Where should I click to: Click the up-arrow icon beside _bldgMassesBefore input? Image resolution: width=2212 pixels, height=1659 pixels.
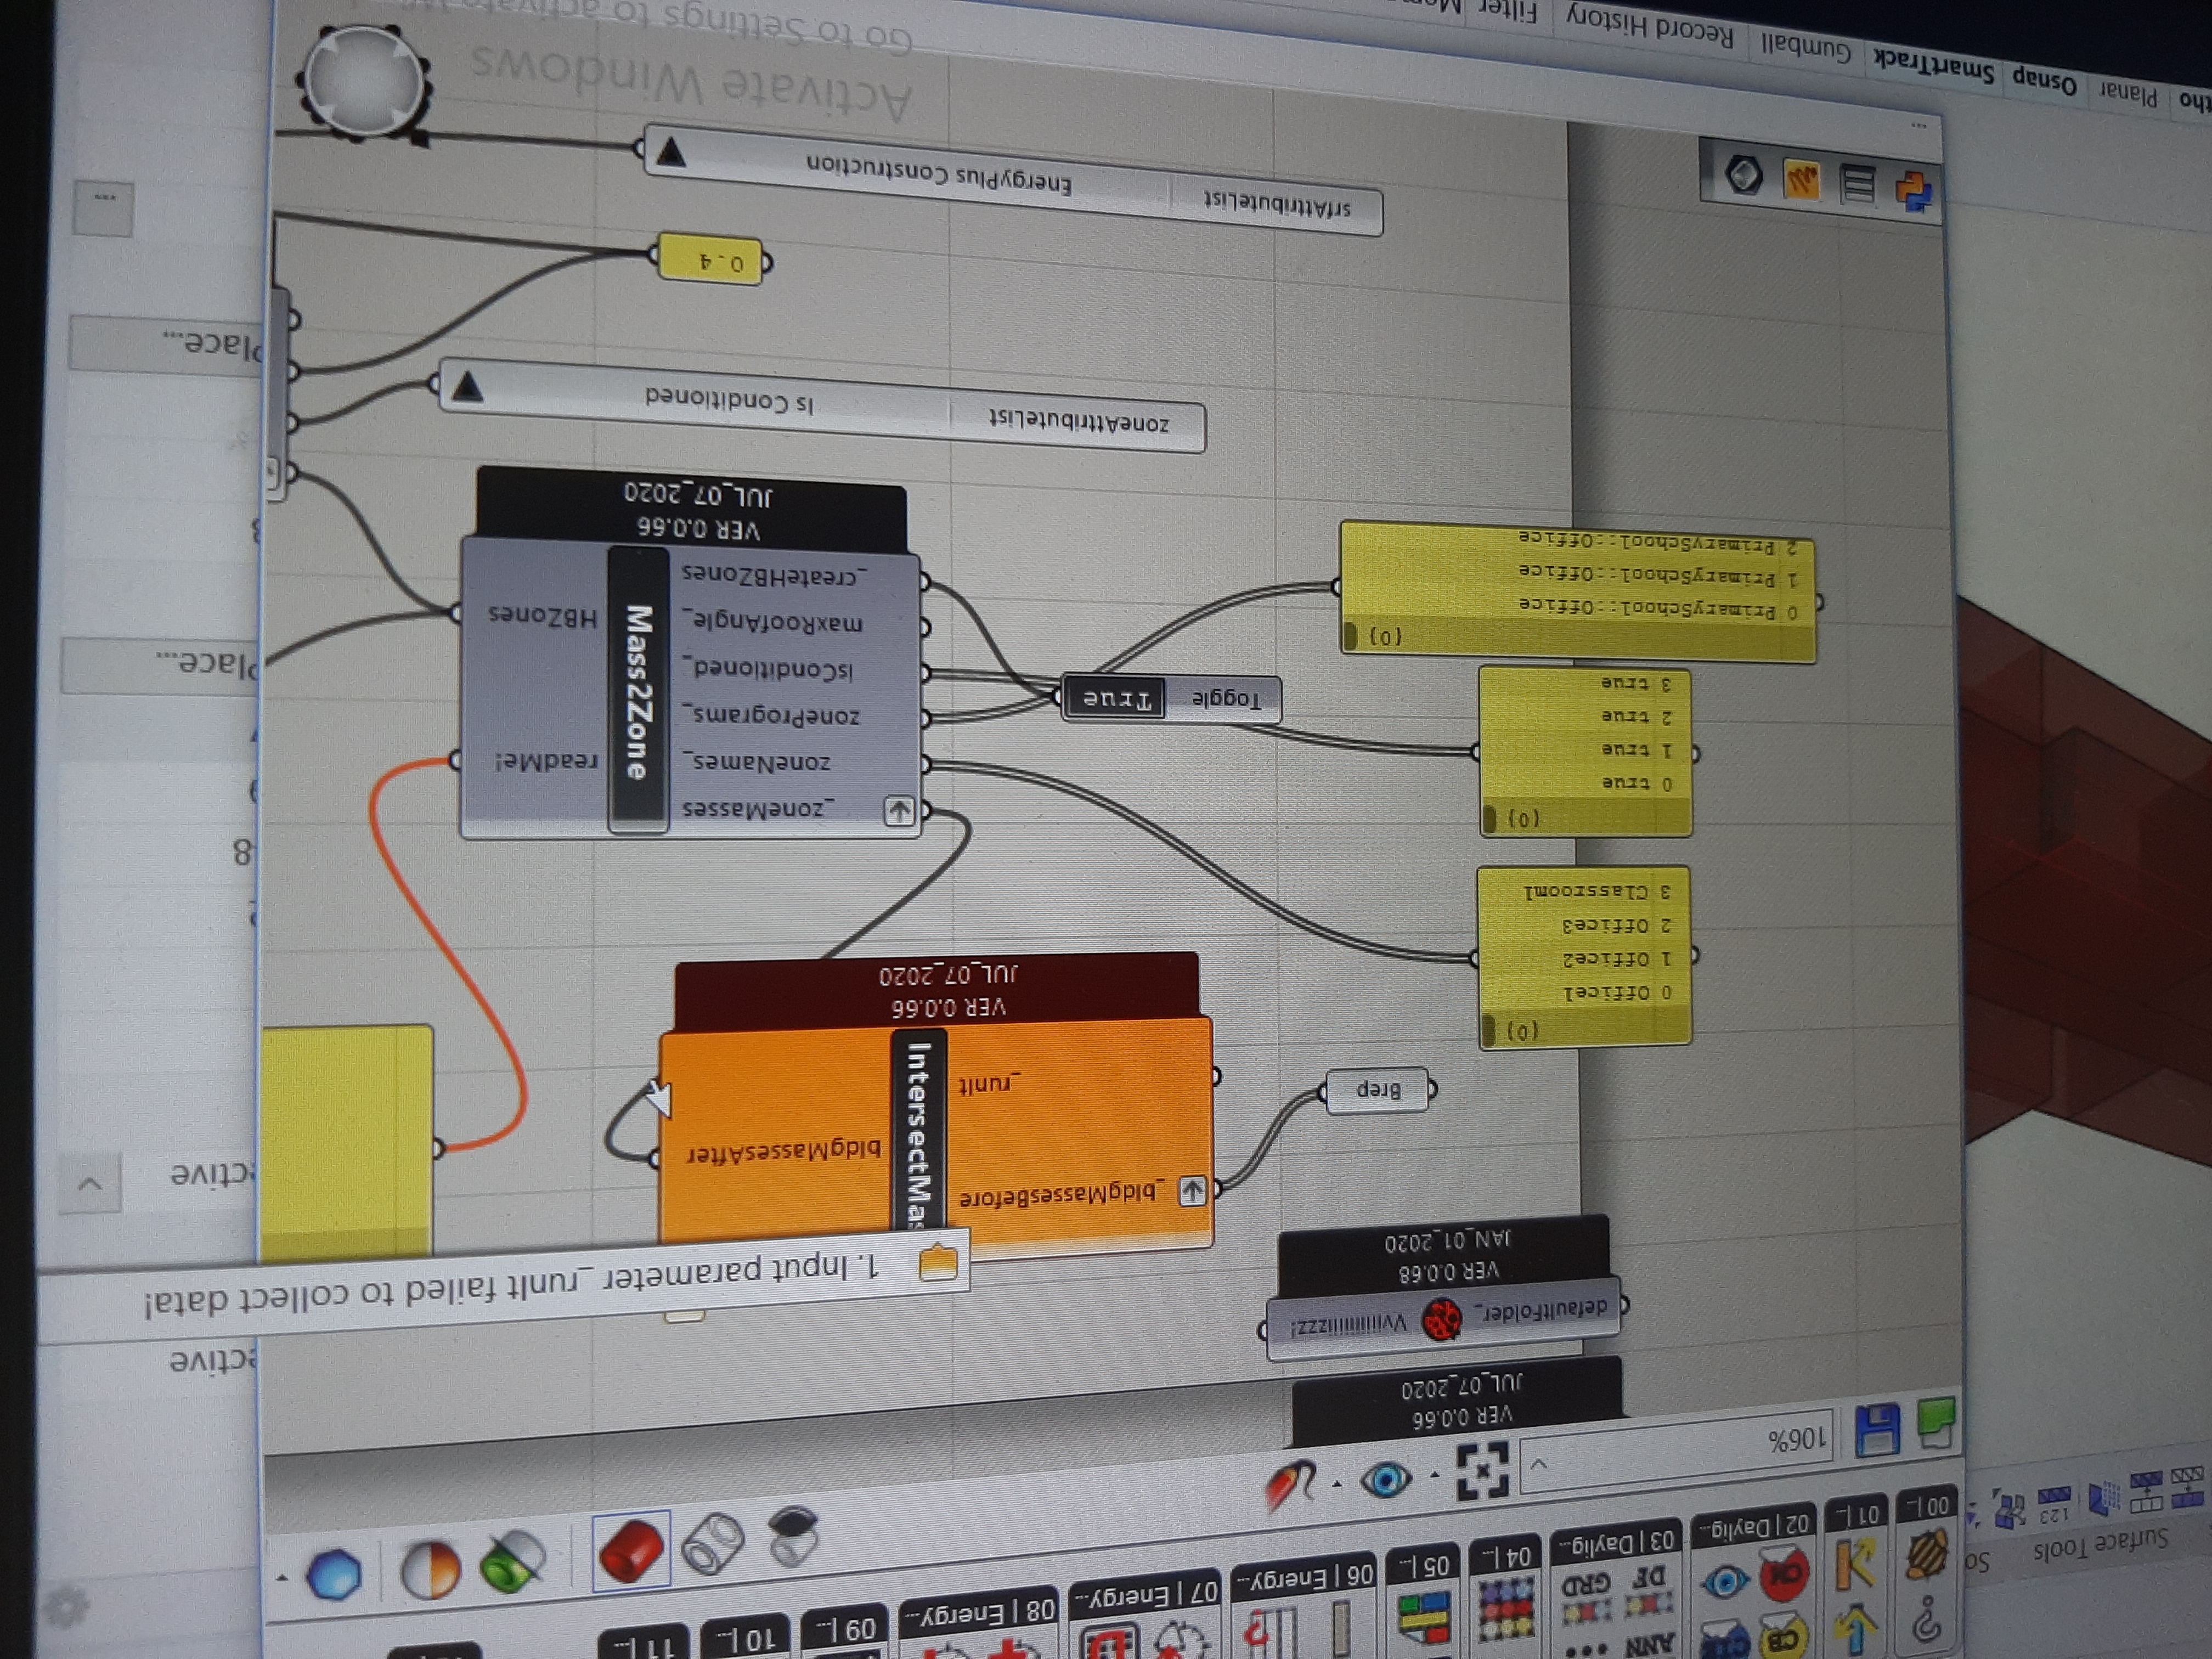click(x=1191, y=1190)
